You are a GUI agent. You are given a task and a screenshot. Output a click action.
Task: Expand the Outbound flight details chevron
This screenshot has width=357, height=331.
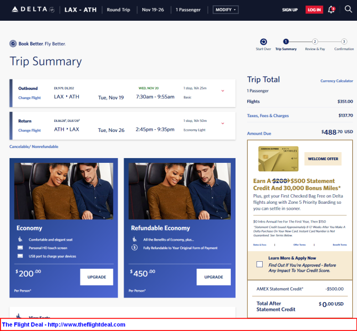click(223, 90)
